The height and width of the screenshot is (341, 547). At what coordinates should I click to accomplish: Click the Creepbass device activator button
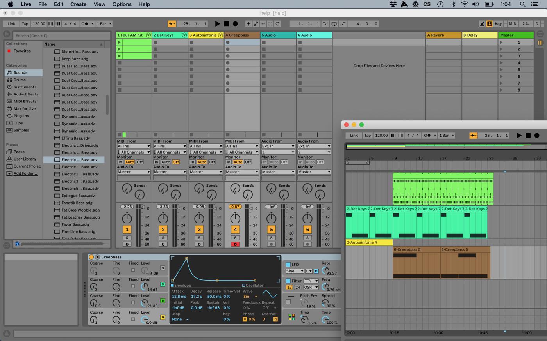click(91, 257)
